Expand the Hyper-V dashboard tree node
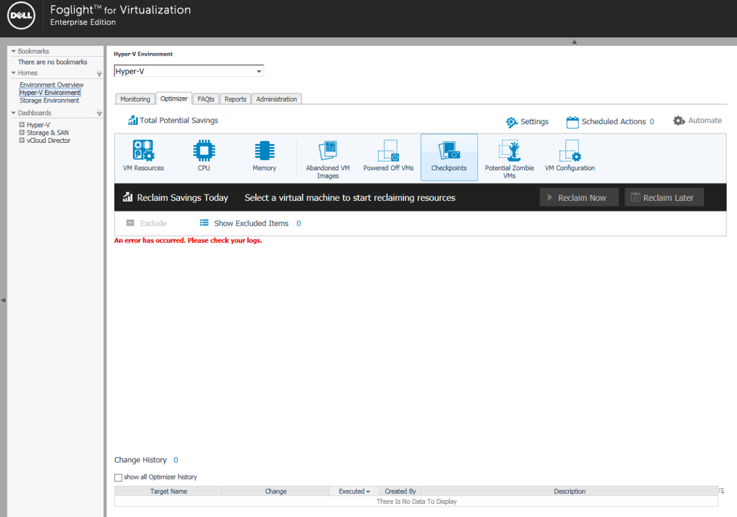 [22, 125]
